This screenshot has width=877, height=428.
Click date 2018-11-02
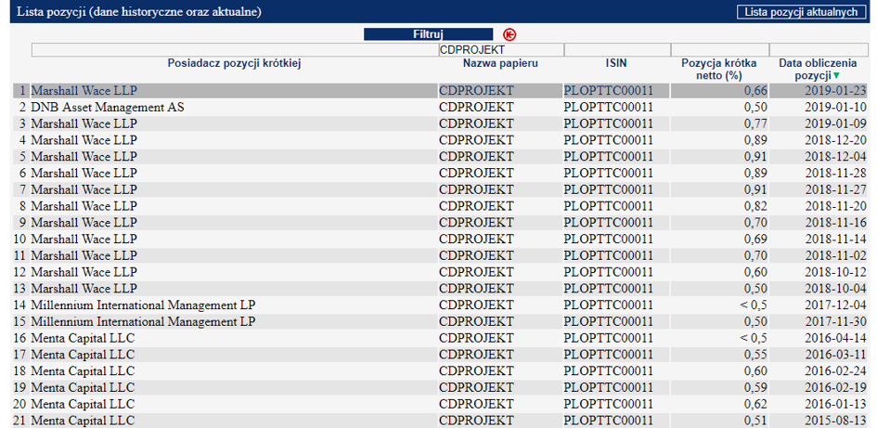click(835, 255)
